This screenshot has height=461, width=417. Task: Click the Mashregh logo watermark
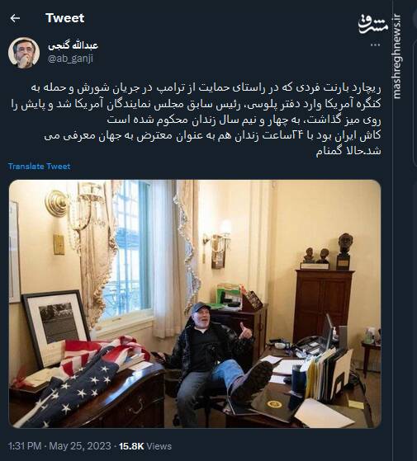coord(372,24)
